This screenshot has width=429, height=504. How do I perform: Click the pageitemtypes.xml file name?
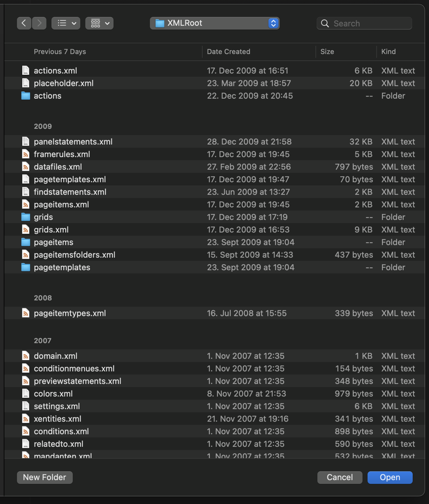(69, 313)
